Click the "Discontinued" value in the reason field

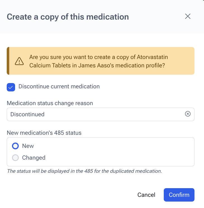(x=27, y=114)
